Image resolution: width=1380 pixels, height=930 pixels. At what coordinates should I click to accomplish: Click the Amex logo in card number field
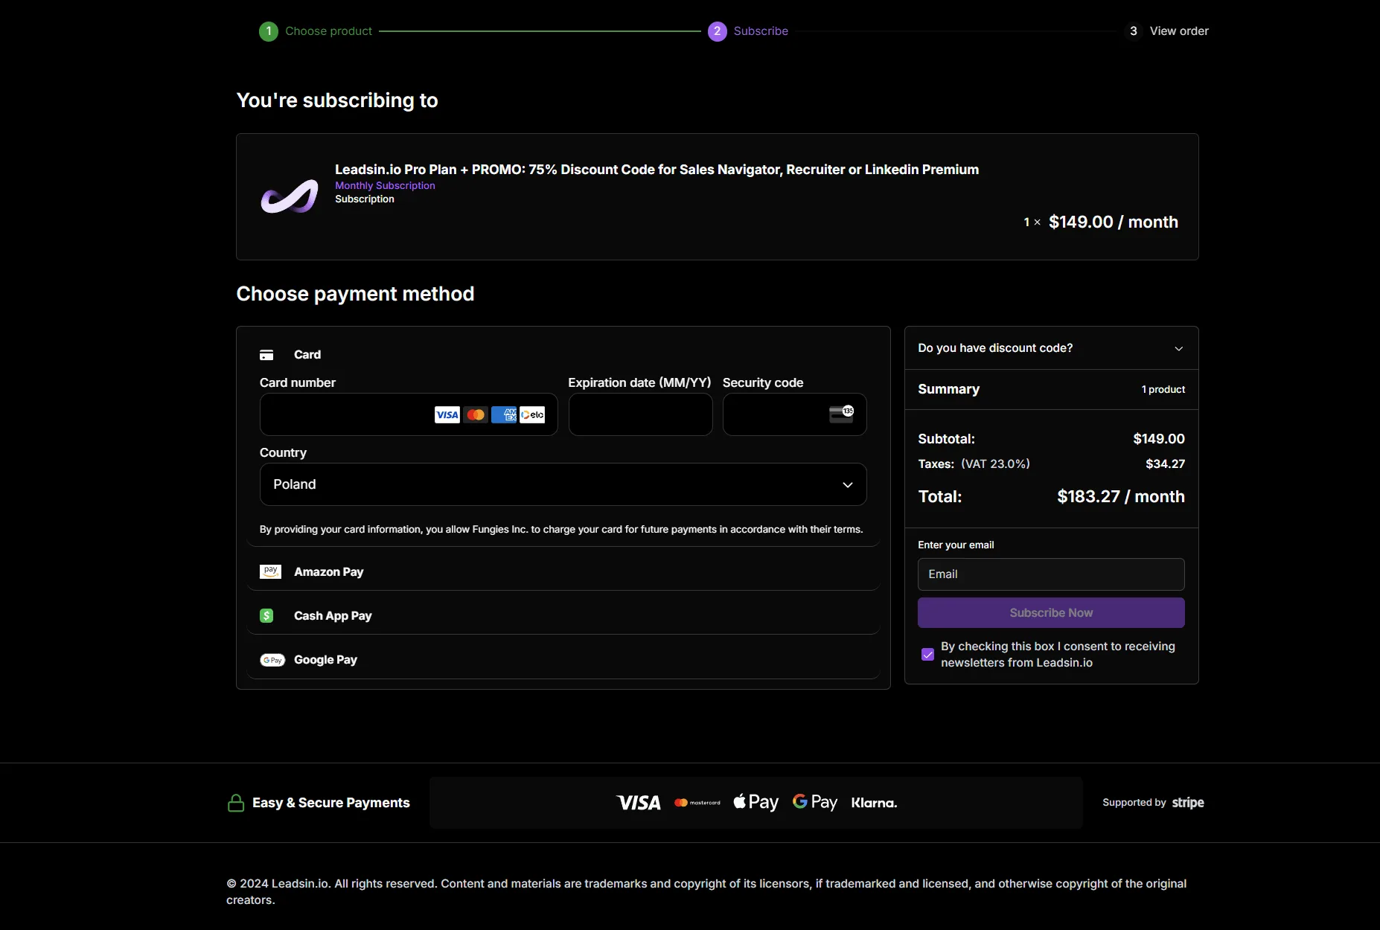(x=504, y=414)
